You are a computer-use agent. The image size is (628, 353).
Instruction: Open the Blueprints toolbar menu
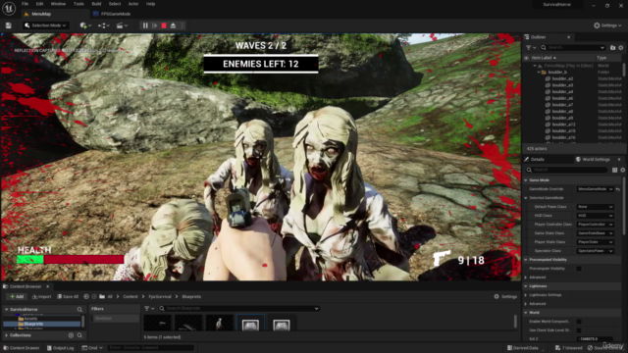(104, 25)
